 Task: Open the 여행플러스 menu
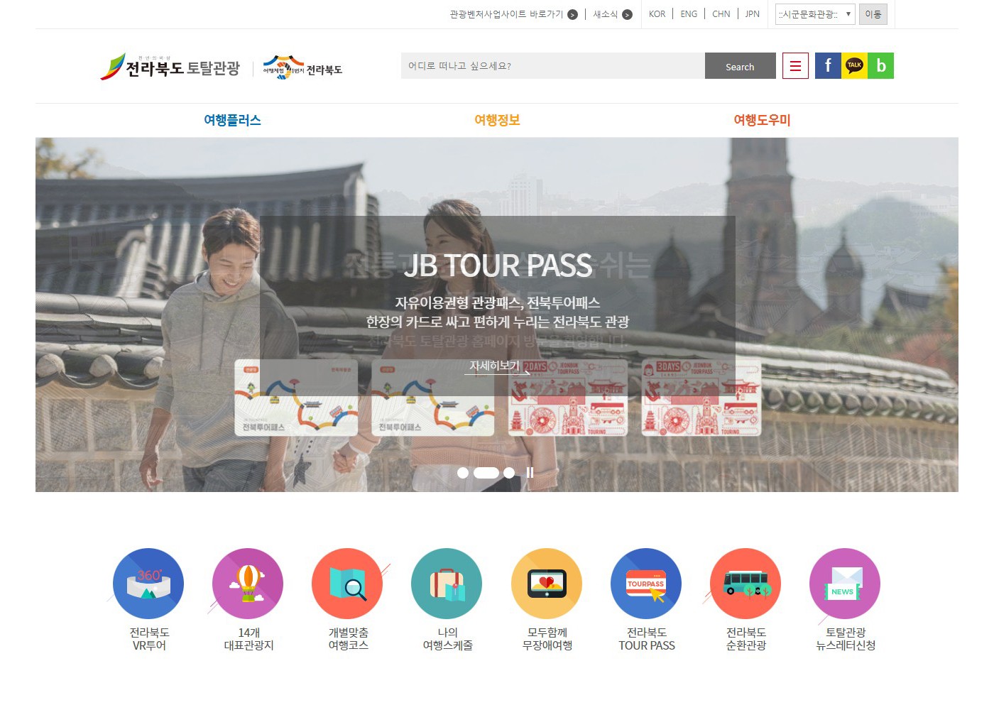coord(232,120)
